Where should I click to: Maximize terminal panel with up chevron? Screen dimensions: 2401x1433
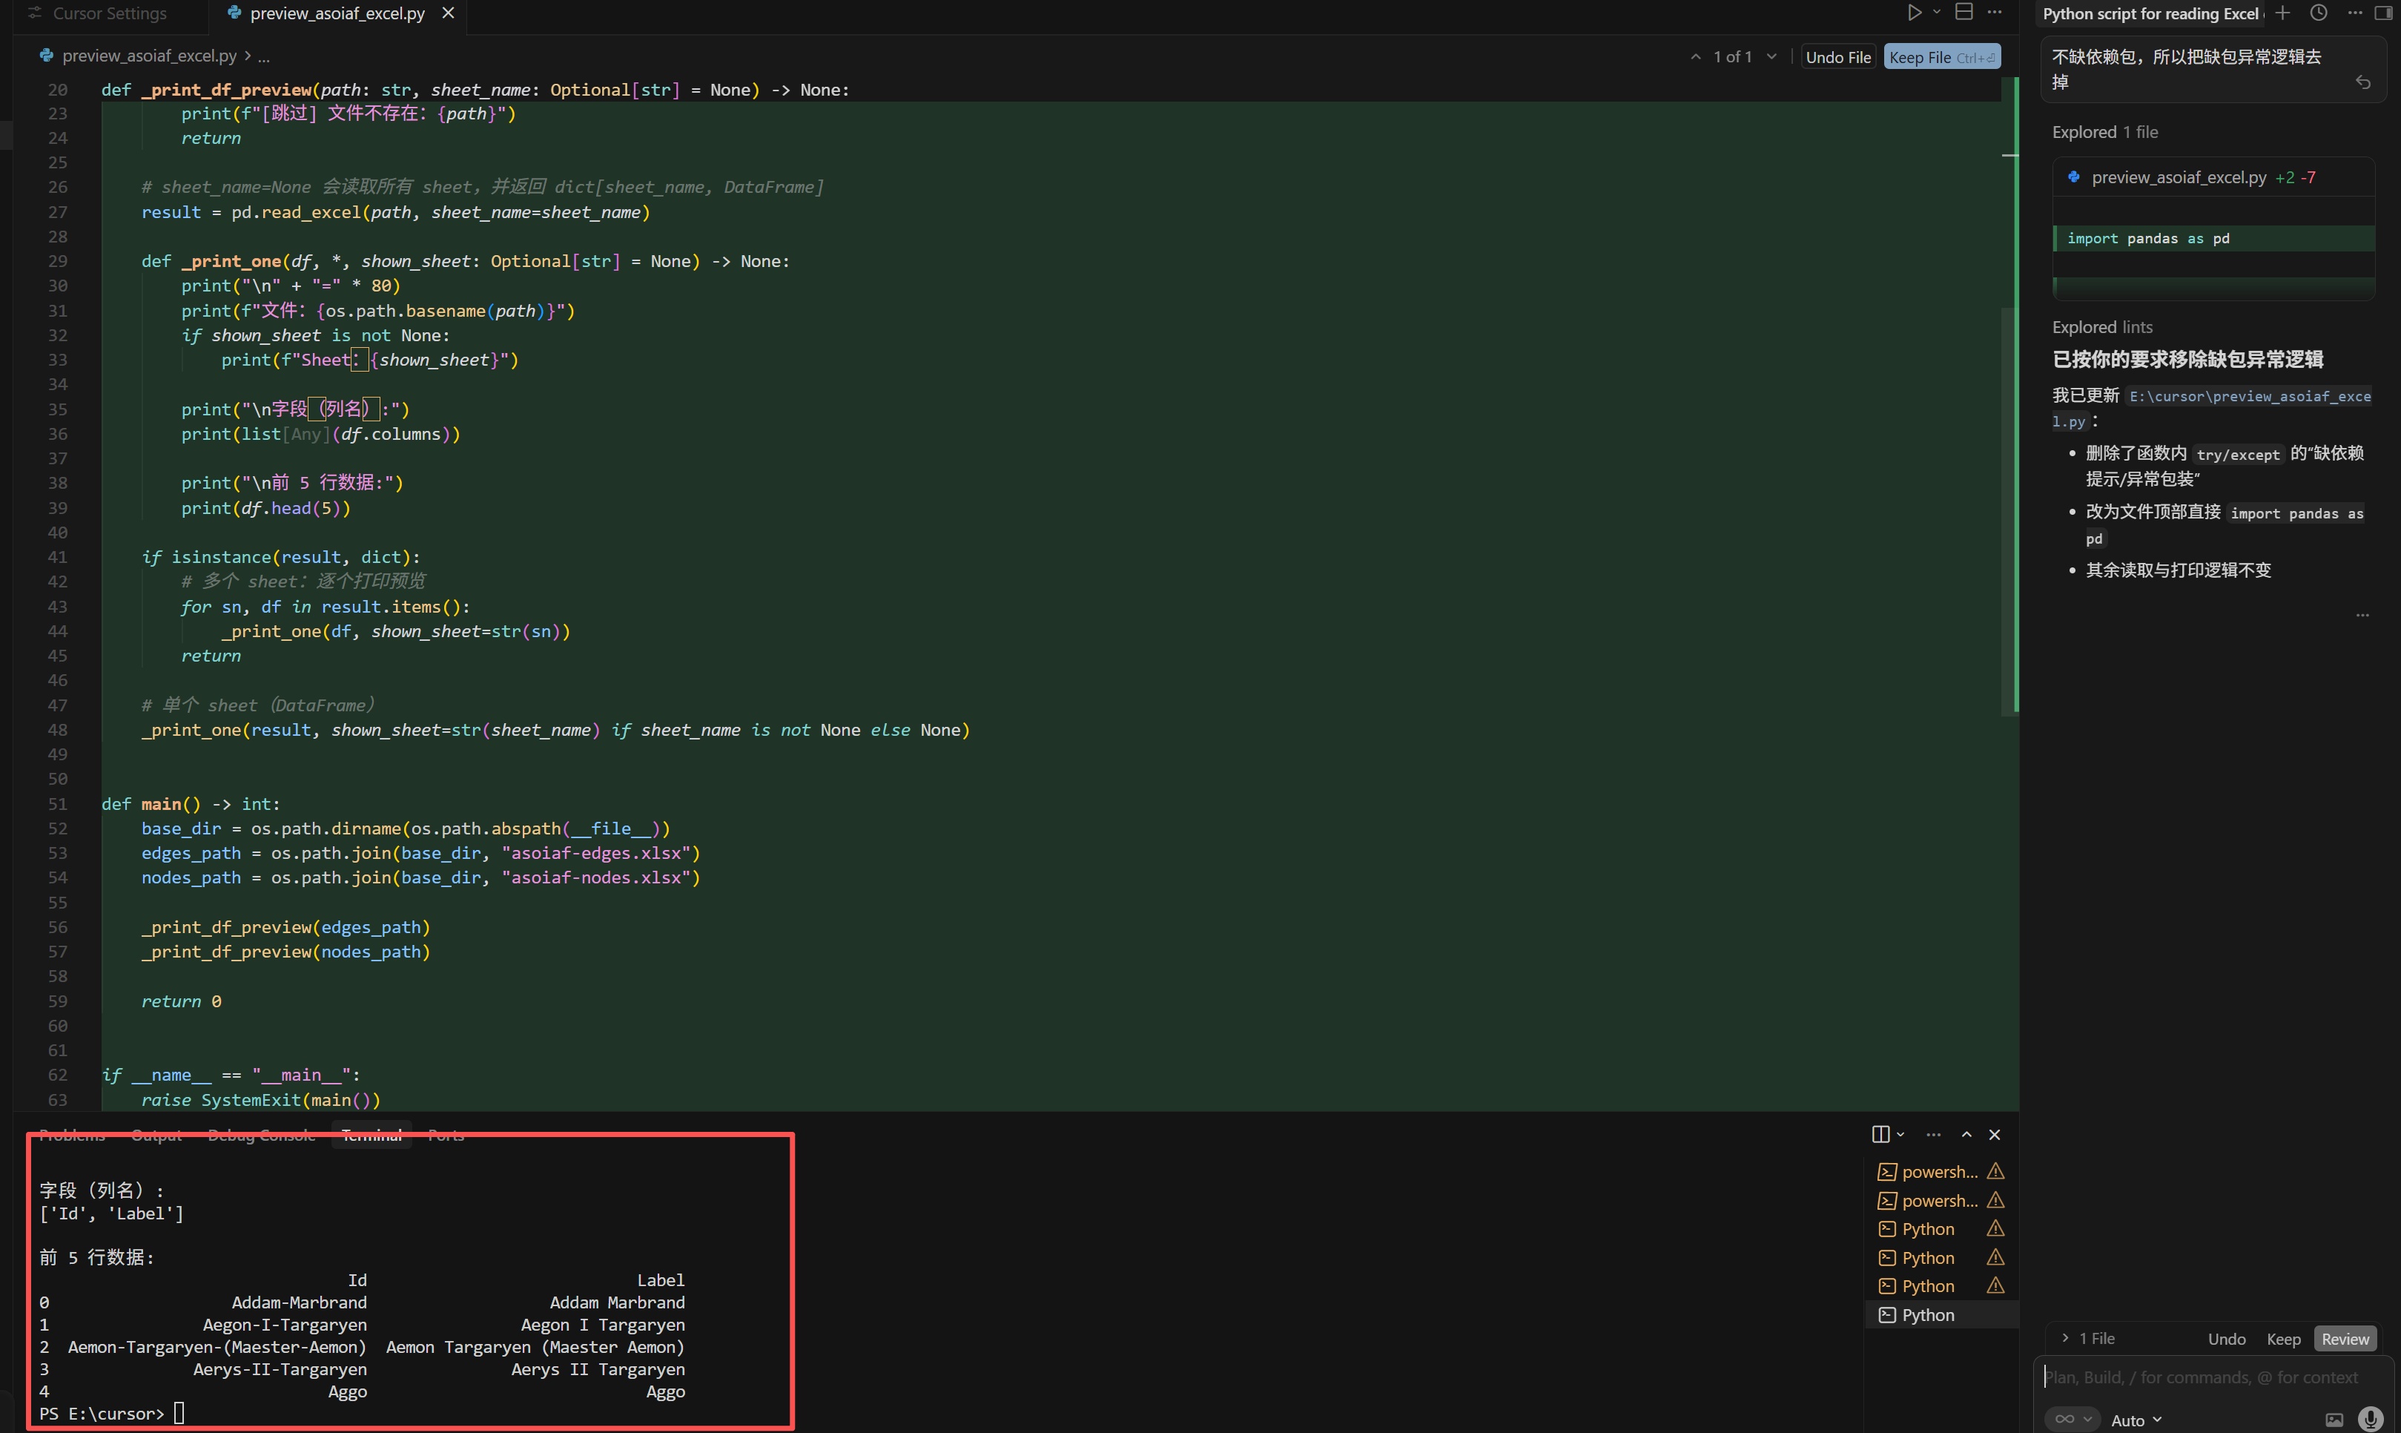[1966, 1135]
